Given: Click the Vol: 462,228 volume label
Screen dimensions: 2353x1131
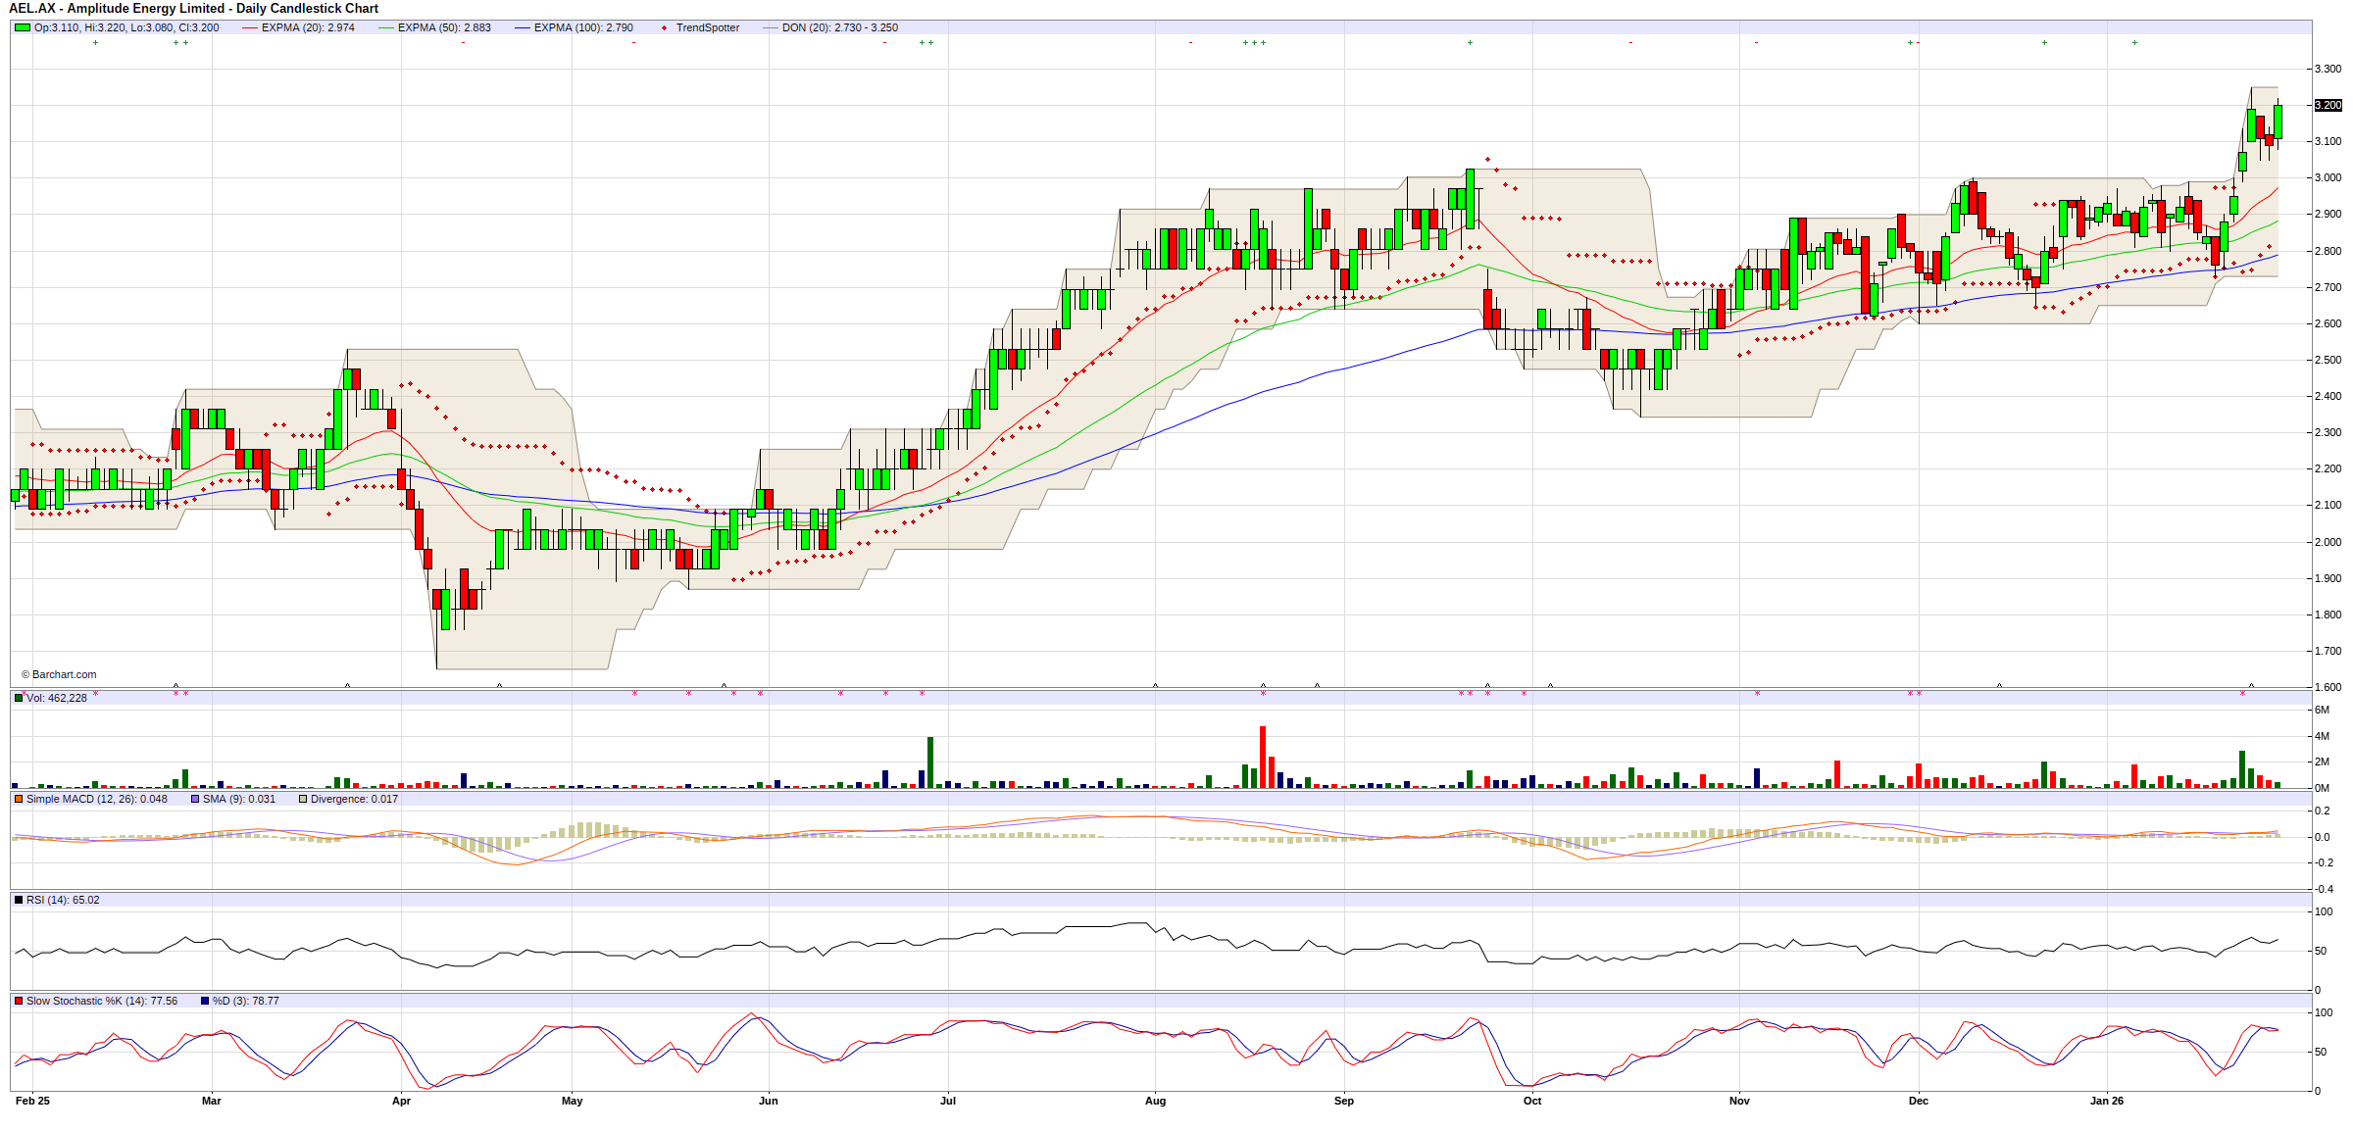Looking at the screenshot, I should tap(57, 698).
